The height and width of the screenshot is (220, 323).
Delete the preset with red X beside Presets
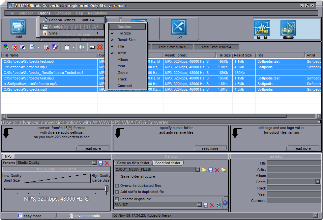click(107, 163)
